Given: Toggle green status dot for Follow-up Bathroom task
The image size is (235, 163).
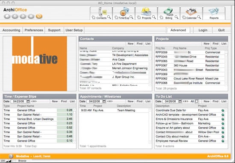Looking at the screenshot, I should coord(223,123).
